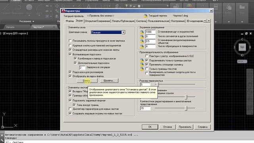
Task: Click the drawing icon beside 'Только границы текстов'
Action: click(142, 69)
